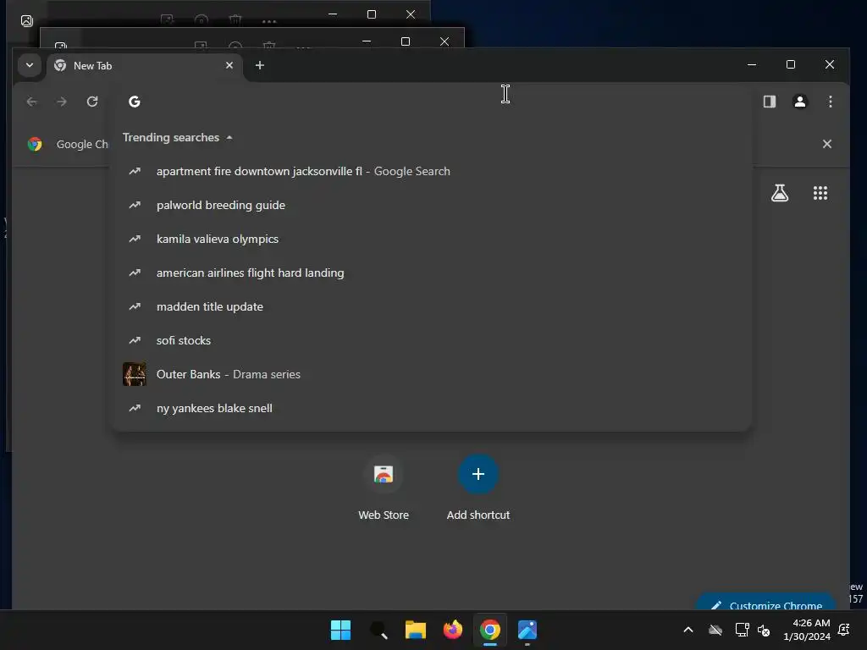
Task: Reload the current page
Action: [92, 102]
